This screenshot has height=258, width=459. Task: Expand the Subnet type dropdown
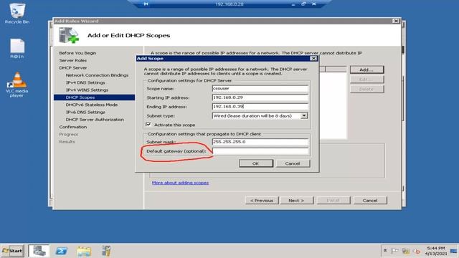(304, 116)
